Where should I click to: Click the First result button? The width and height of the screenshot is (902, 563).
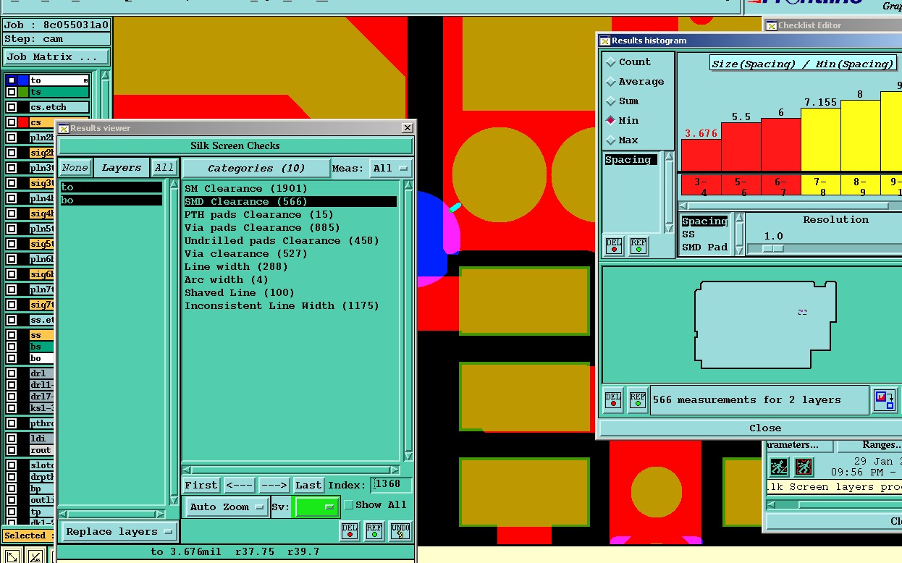201,486
